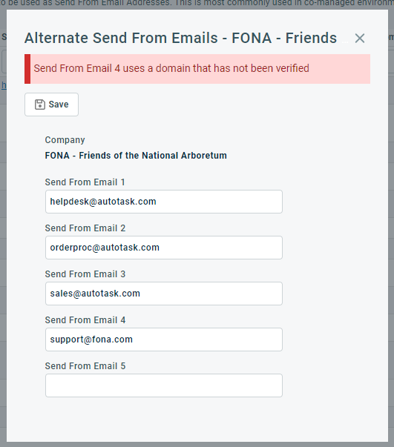Click the dialog title heading text
The image size is (394, 447).
(180, 38)
